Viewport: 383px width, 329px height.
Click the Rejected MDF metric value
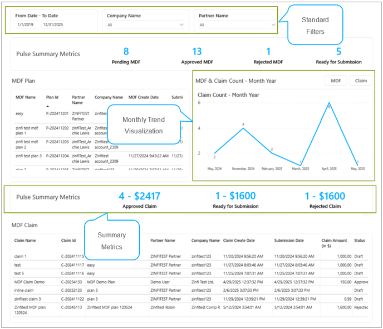[268, 52]
